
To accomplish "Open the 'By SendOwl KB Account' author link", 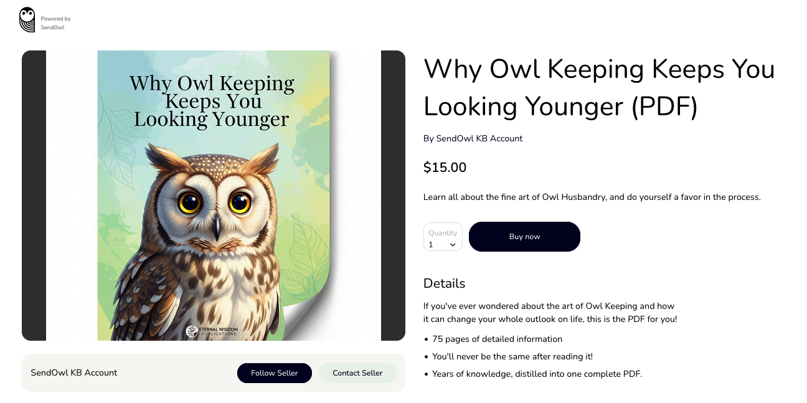I will (x=473, y=138).
